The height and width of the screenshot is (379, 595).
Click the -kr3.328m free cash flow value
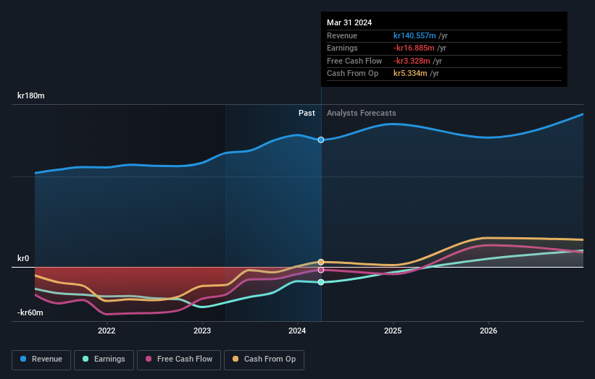[412, 61]
